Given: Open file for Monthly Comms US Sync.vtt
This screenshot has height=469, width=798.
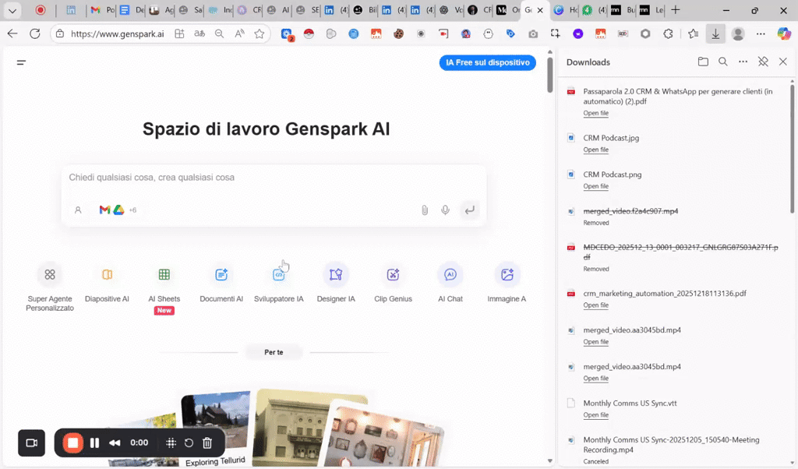Looking at the screenshot, I should click(x=596, y=415).
